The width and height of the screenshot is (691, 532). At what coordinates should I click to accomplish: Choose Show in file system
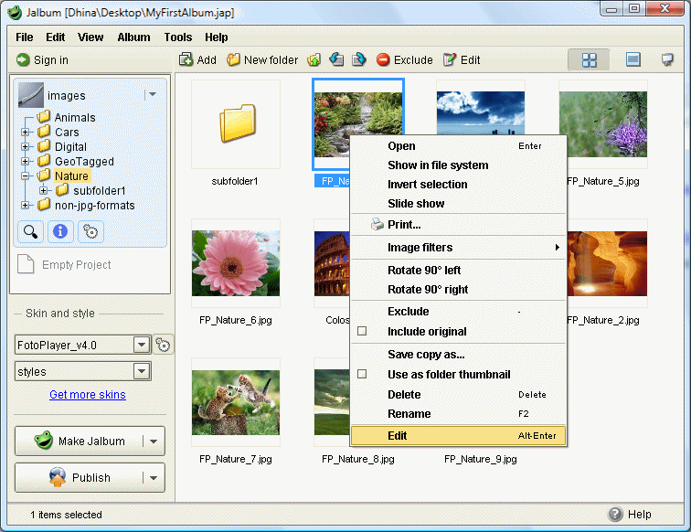coord(458,165)
